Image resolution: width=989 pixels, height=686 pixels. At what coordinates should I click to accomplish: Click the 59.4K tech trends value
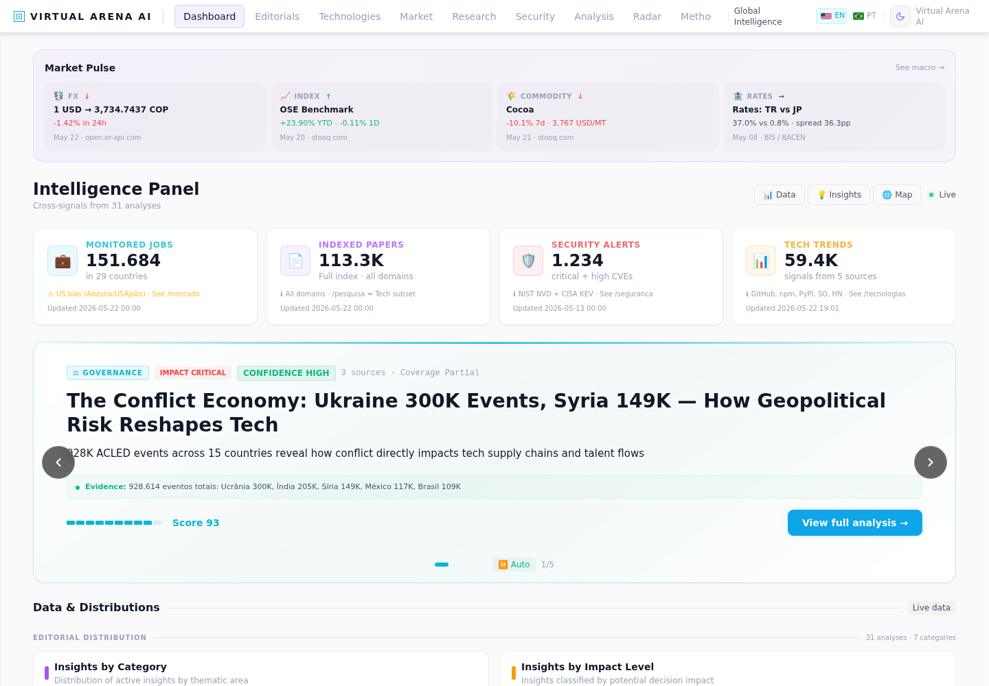pos(811,261)
